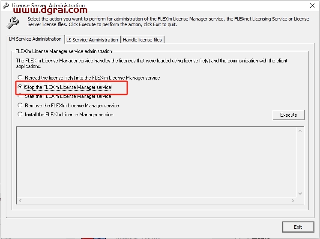Switch to LM Service Administration tab
This screenshot has width=320, height=239.
[x=35, y=39]
